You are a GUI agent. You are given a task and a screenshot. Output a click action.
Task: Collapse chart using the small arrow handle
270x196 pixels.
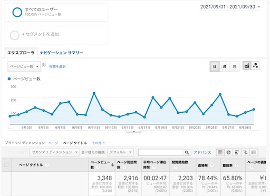click(x=134, y=132)
